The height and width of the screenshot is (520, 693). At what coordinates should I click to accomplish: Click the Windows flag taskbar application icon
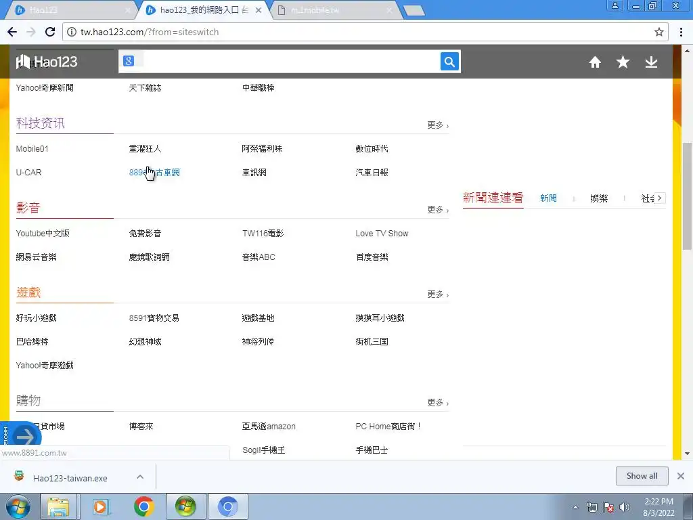(185, 506)
